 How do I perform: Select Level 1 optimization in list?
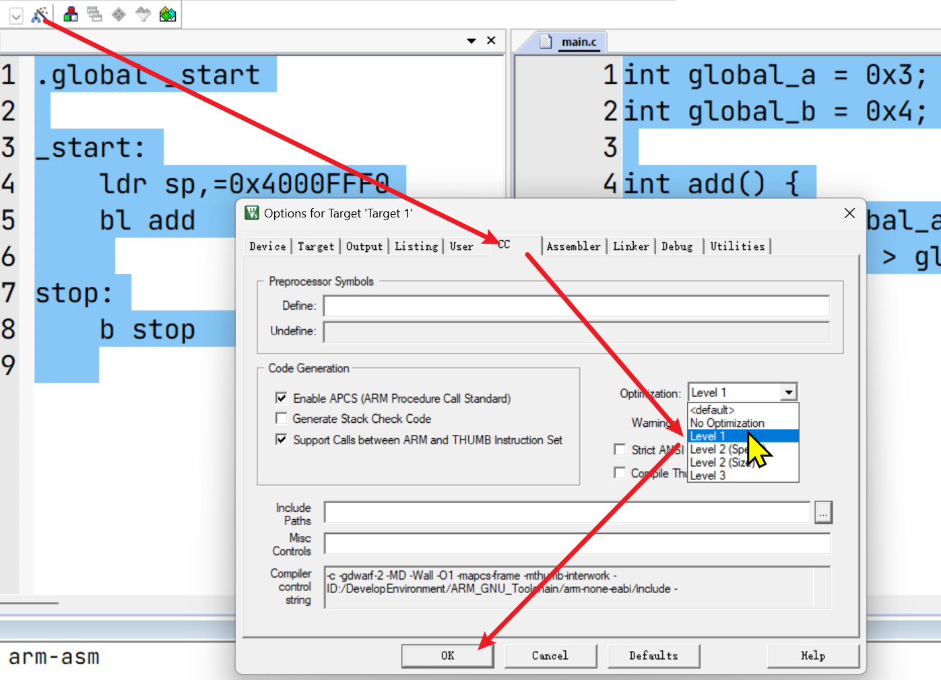[743, 436]
